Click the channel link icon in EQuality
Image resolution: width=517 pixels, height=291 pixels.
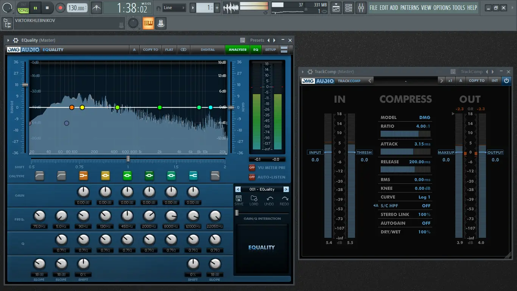[183, 50]
